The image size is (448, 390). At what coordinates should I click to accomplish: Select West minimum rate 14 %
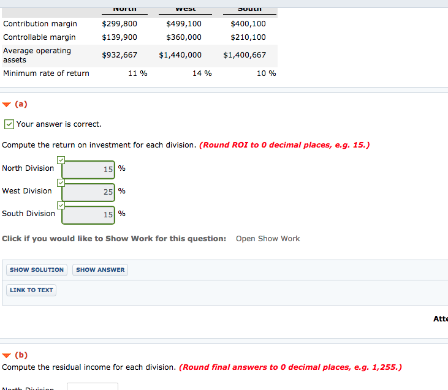(202, 73)
